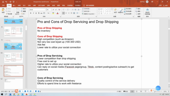Click the text highlight color swatch

click(53, 13)
